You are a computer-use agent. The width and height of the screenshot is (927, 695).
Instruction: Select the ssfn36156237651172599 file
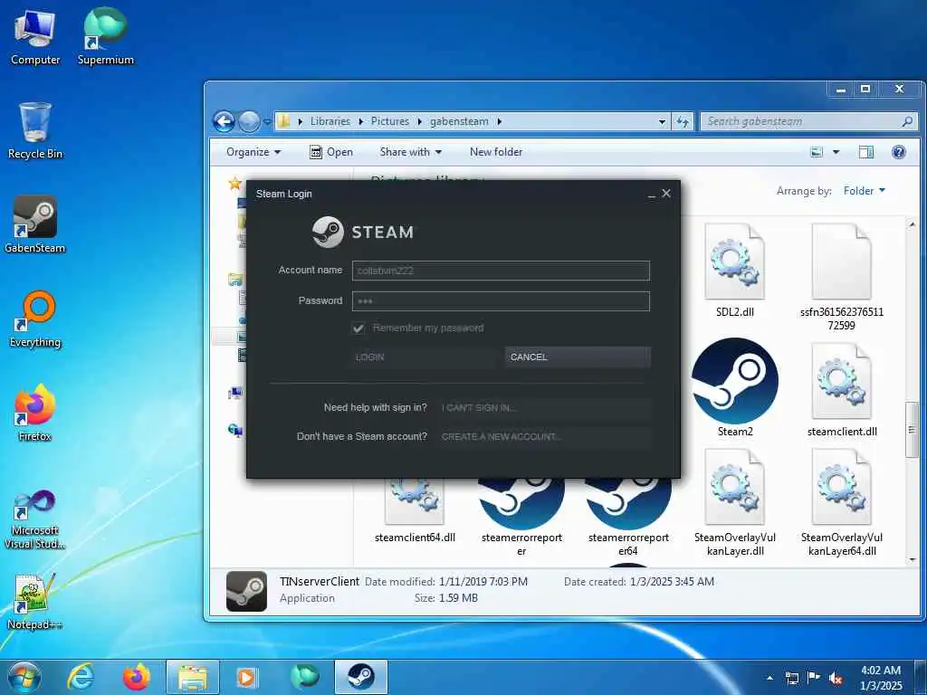(x=841, y=277)
